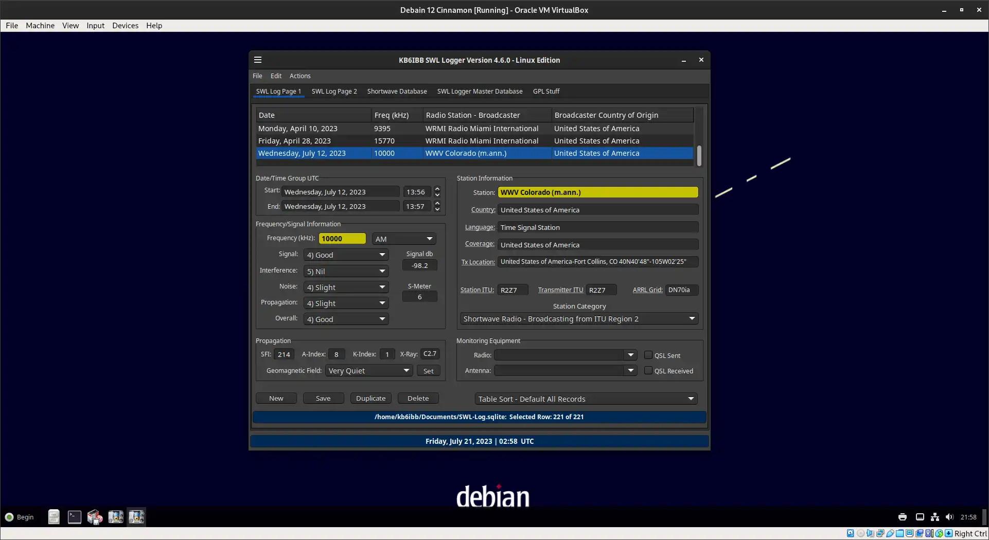Click the VirtualBox hard disk status icon

851,533
